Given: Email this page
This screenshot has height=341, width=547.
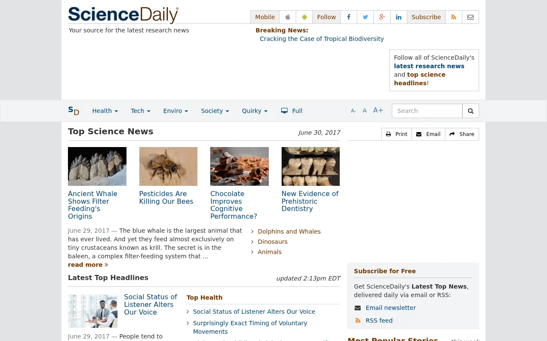Looking at the screenshot, I should [x=428, y=134].
